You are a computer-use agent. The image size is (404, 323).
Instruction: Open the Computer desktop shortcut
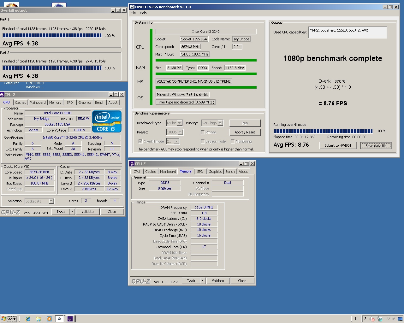click(11, 83)
